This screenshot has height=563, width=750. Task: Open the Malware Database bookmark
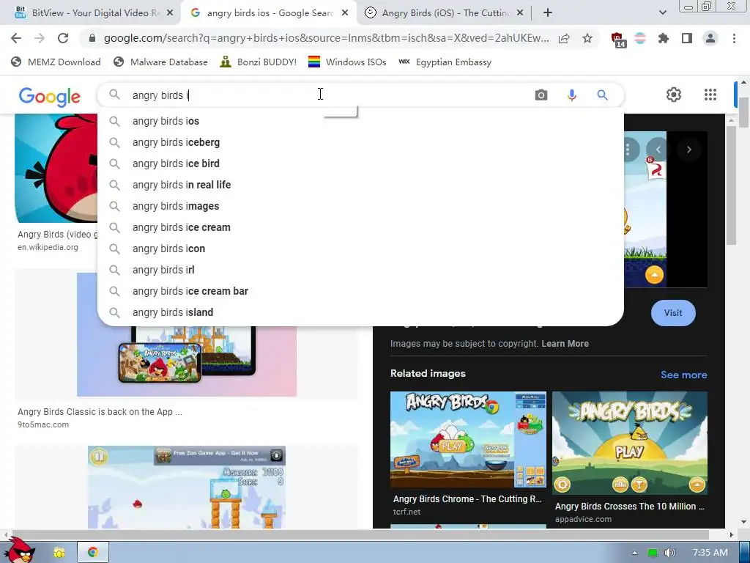(x=160, y=62)
